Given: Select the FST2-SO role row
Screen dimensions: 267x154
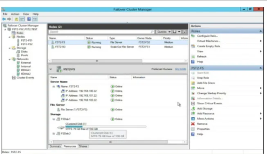Looking at the screenshot, I should [118, 47].
